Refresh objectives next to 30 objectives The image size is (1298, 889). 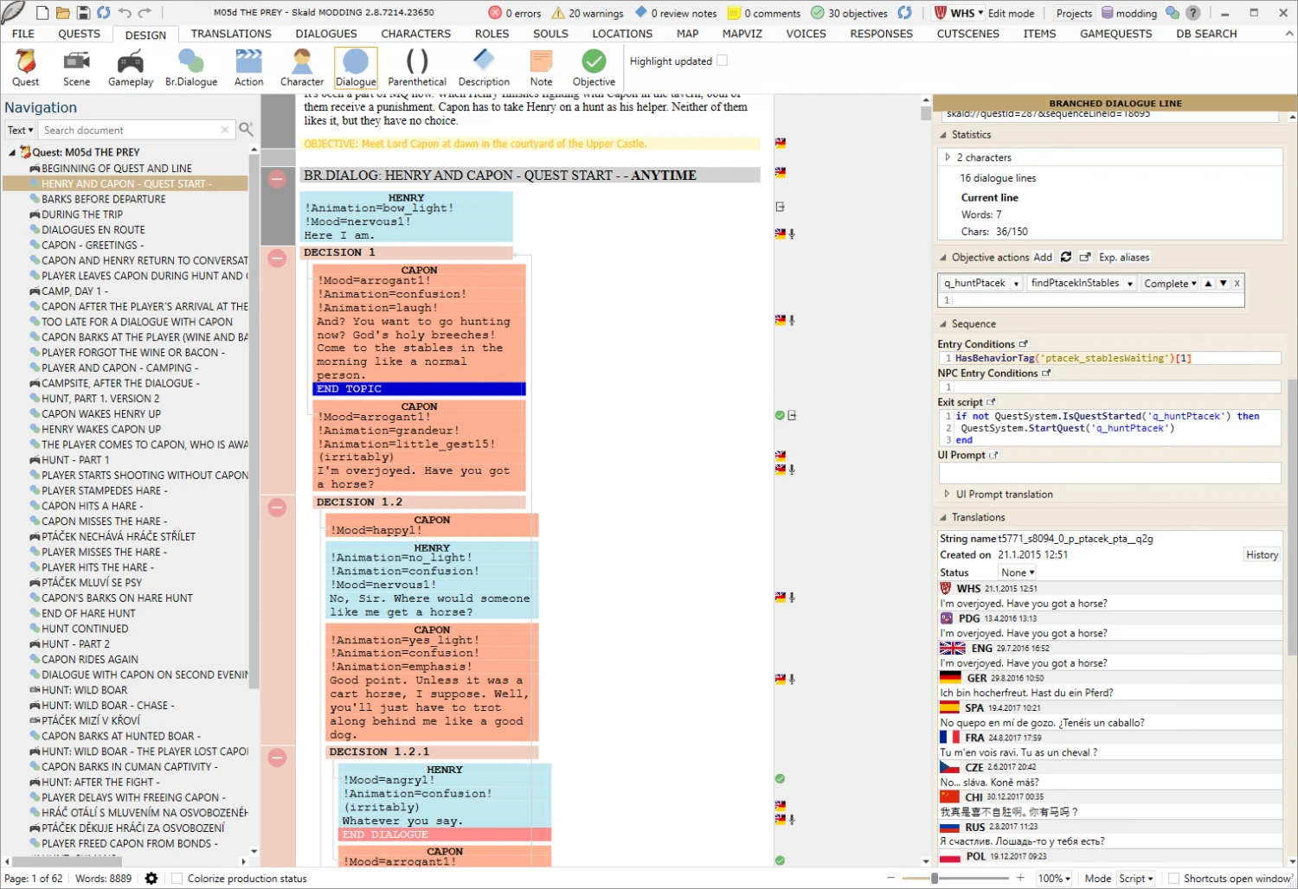(x=905, y=13)
